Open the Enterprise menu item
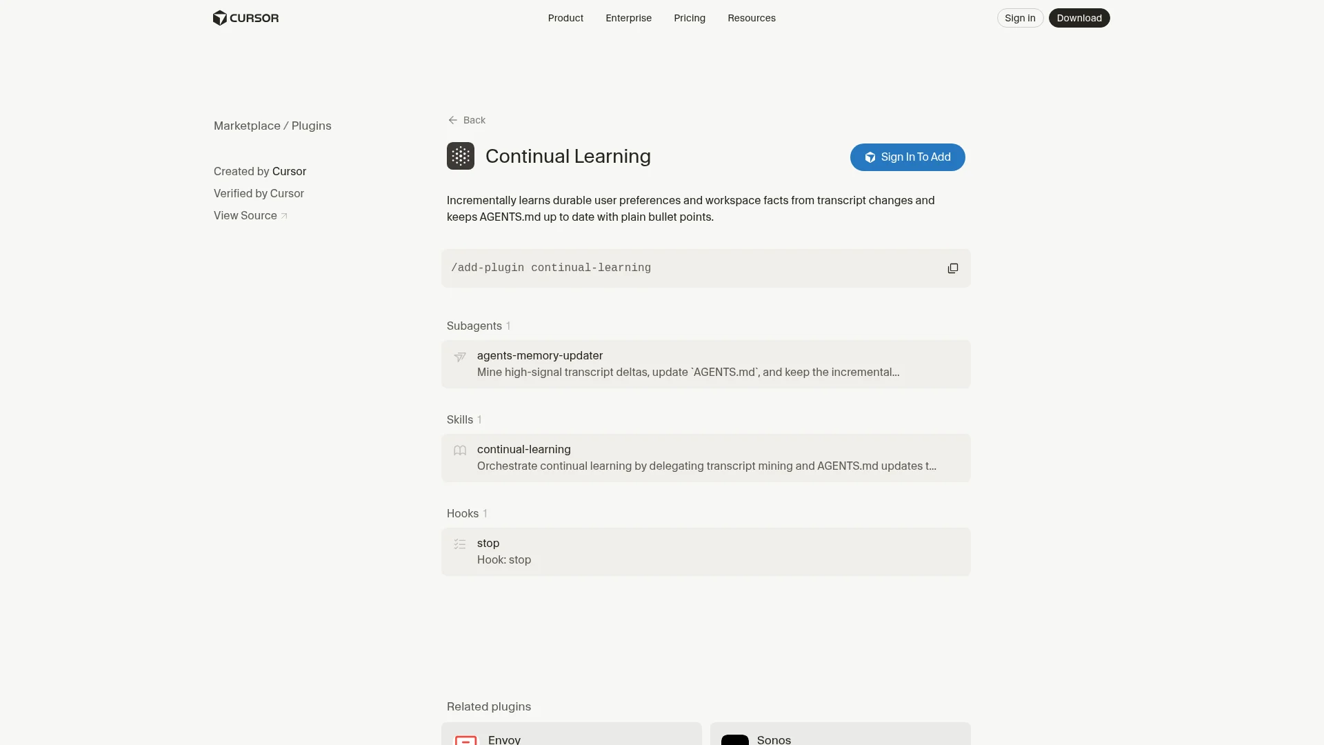Viewport: 1324px width, 745px height. [628, 18]
